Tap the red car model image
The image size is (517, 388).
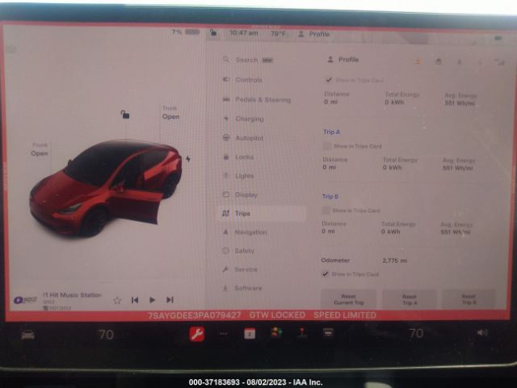coord(106,188)
